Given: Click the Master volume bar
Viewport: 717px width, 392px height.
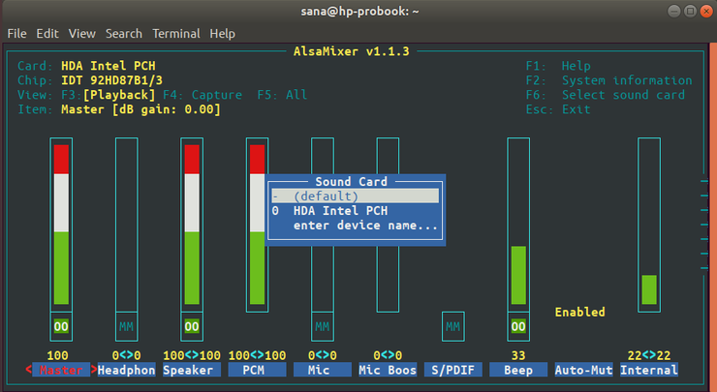Looking at the screenshot, I should pyautogui.click(x=61, y=225).
